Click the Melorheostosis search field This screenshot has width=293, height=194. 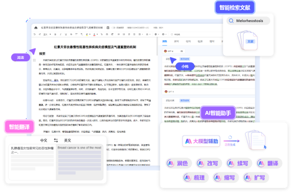pyautogui.click(x=248, y=21)
